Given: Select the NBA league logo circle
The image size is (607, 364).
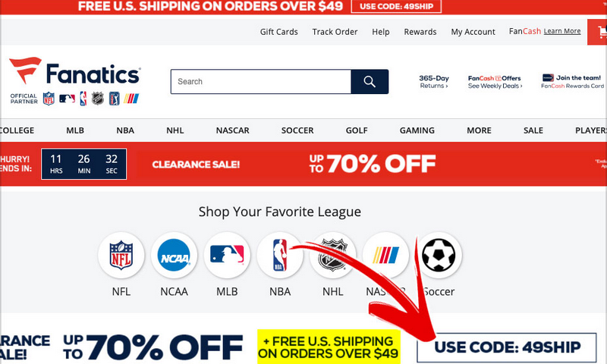Looking at the screenshot, I should [x=279, y=256].
